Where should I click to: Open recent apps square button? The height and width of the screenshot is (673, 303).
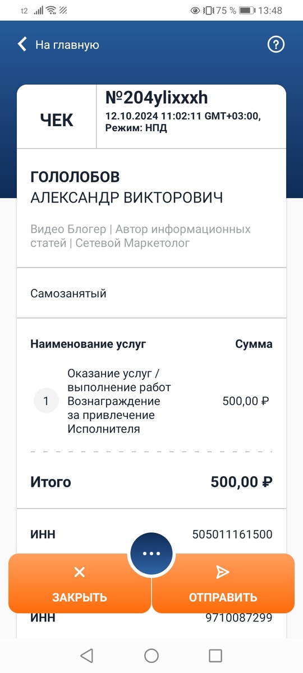[x=215, y=655]
